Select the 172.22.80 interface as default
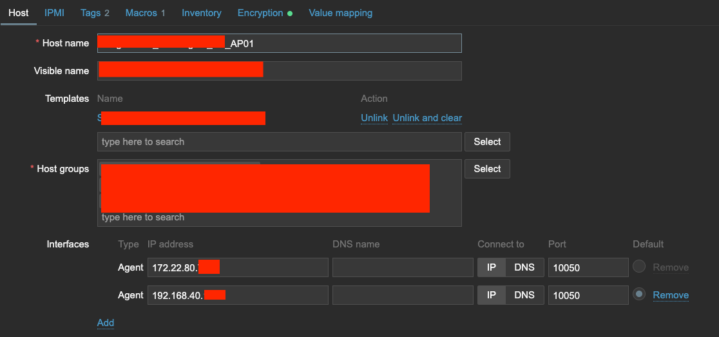The width and height of the screenshot is (719, 337). click(638, 267)
